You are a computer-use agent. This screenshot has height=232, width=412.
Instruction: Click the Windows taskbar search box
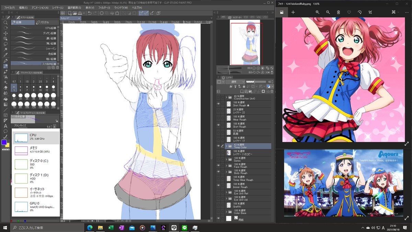tap(46, 228)
